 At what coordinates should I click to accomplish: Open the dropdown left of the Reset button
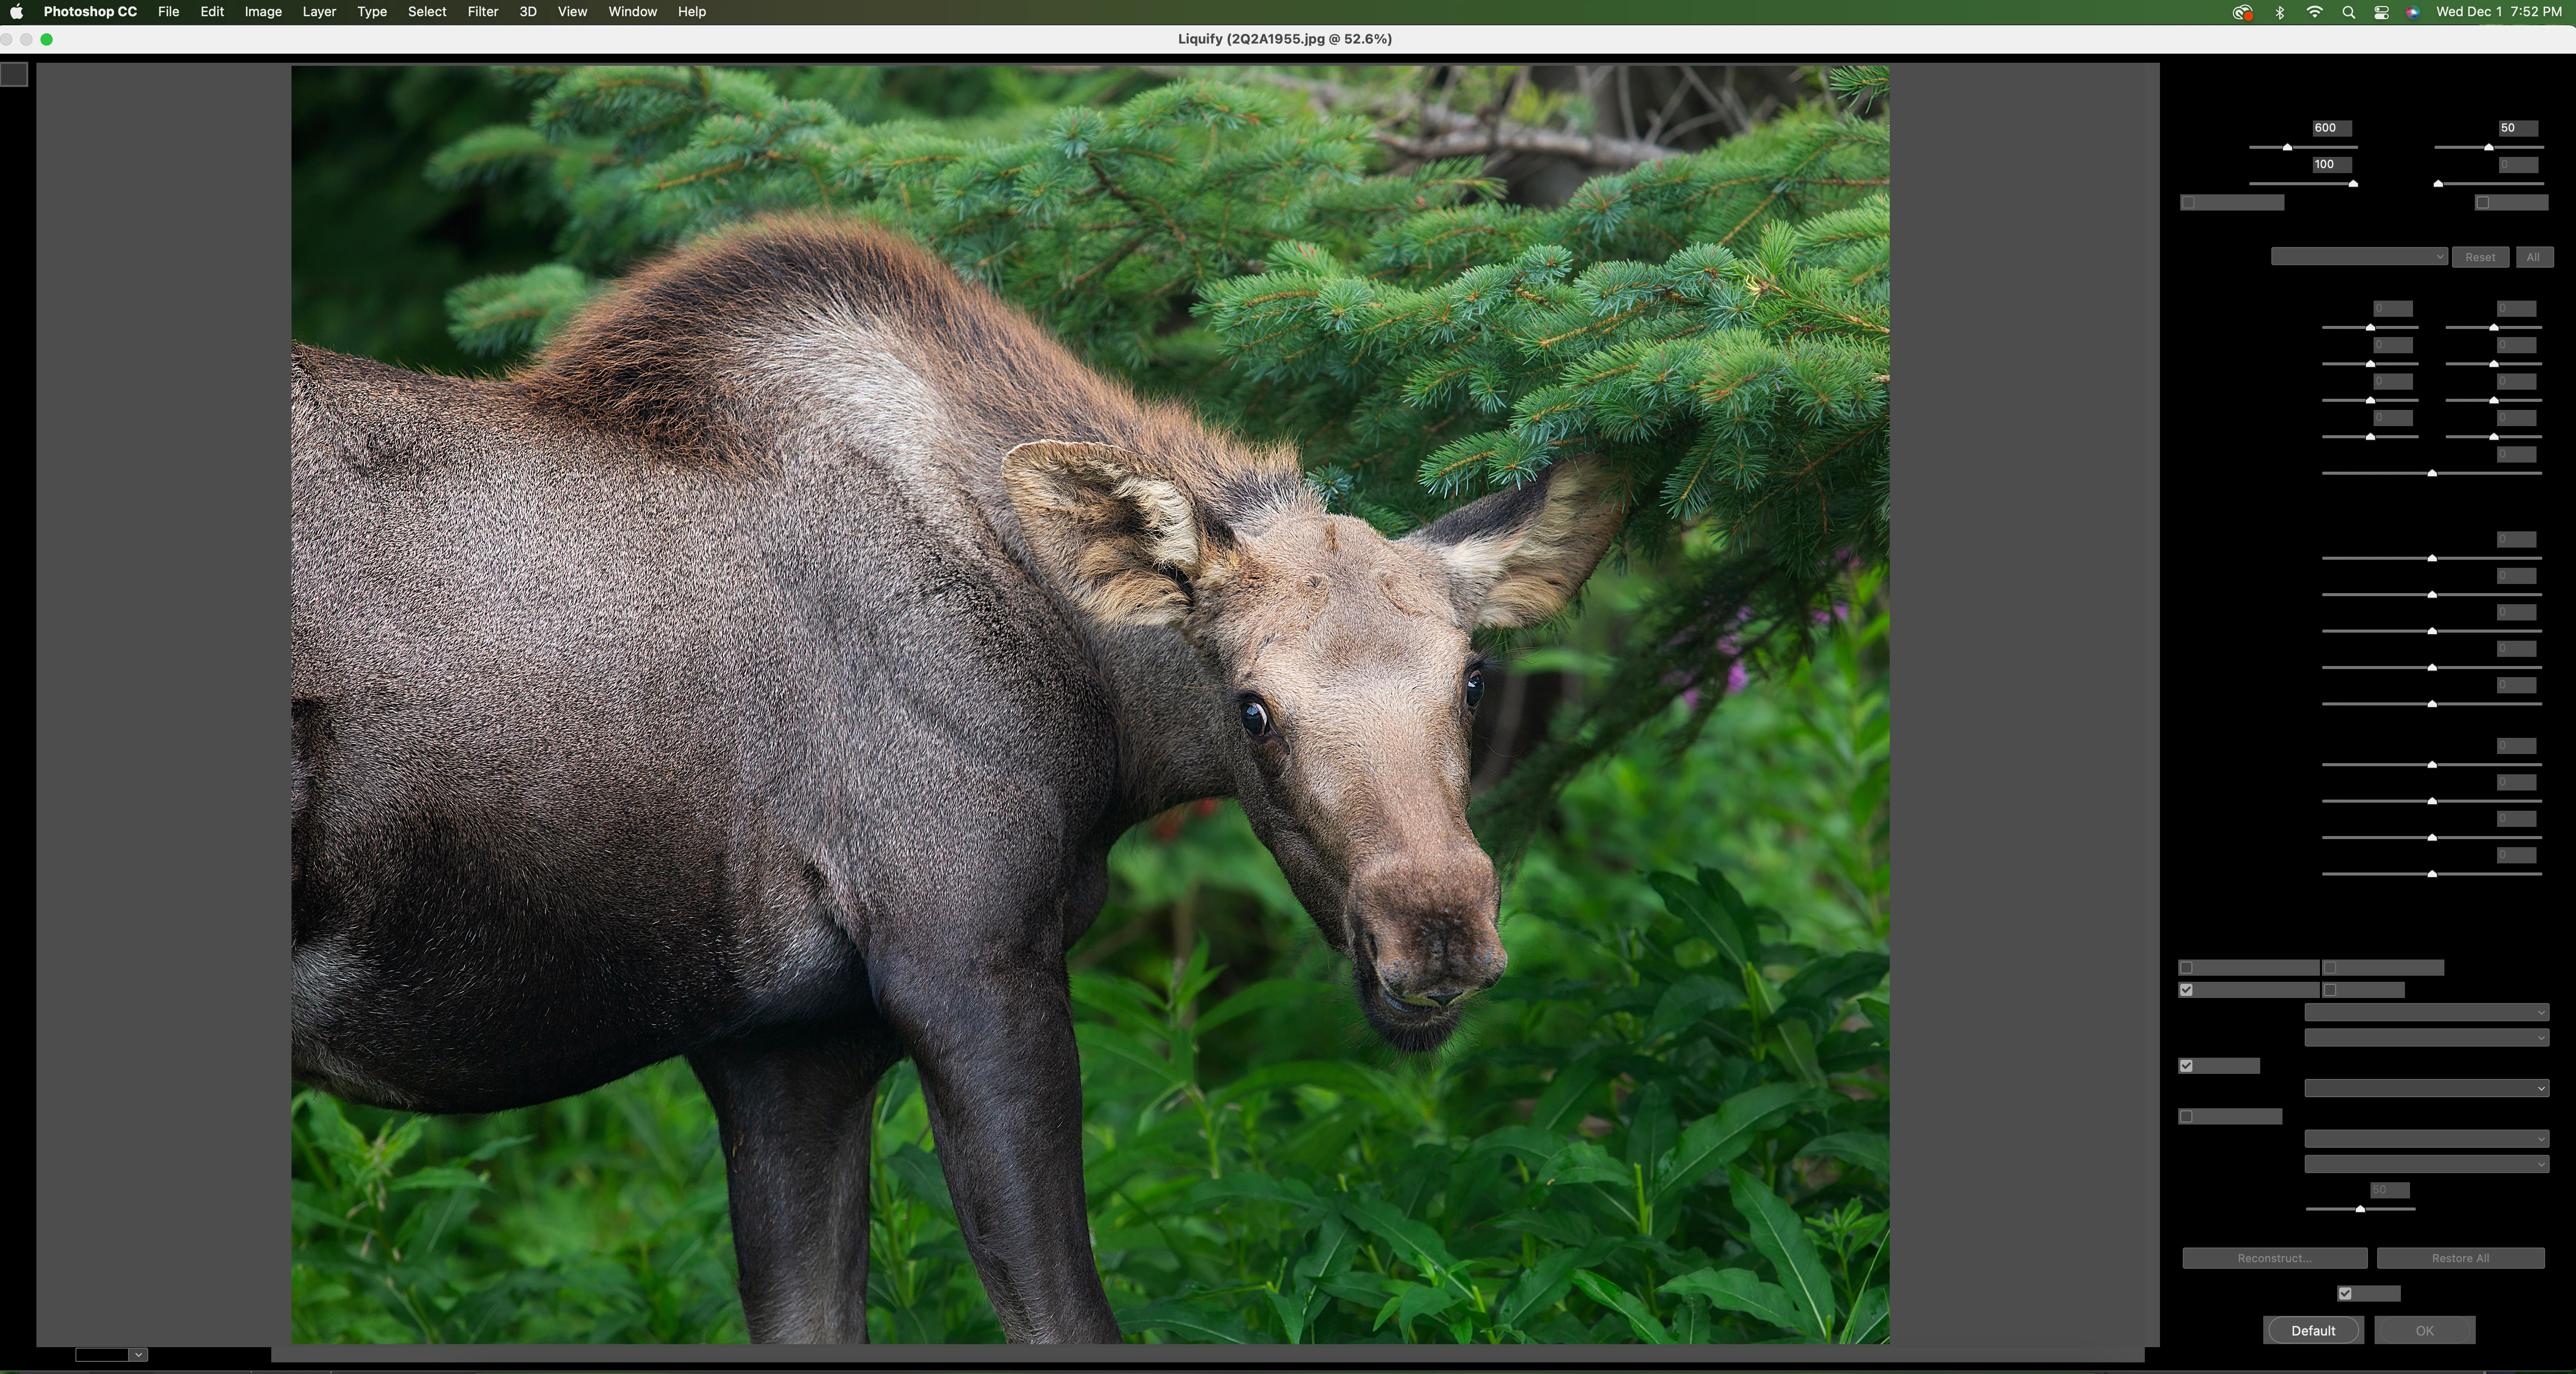coord(2358,257)
